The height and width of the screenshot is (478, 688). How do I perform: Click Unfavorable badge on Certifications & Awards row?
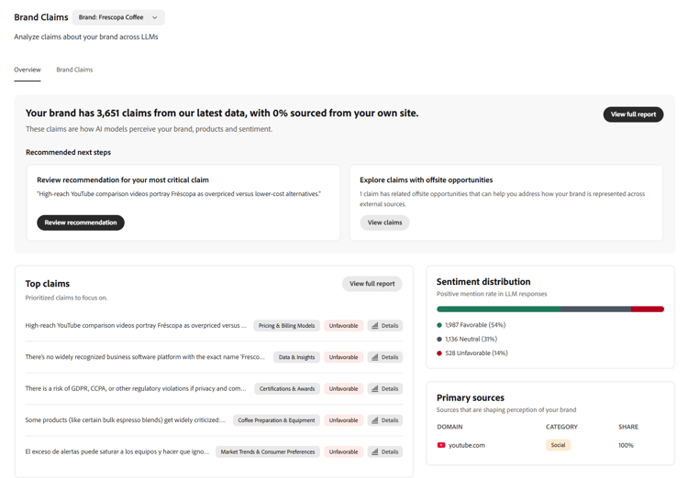[x=344, y=388]
